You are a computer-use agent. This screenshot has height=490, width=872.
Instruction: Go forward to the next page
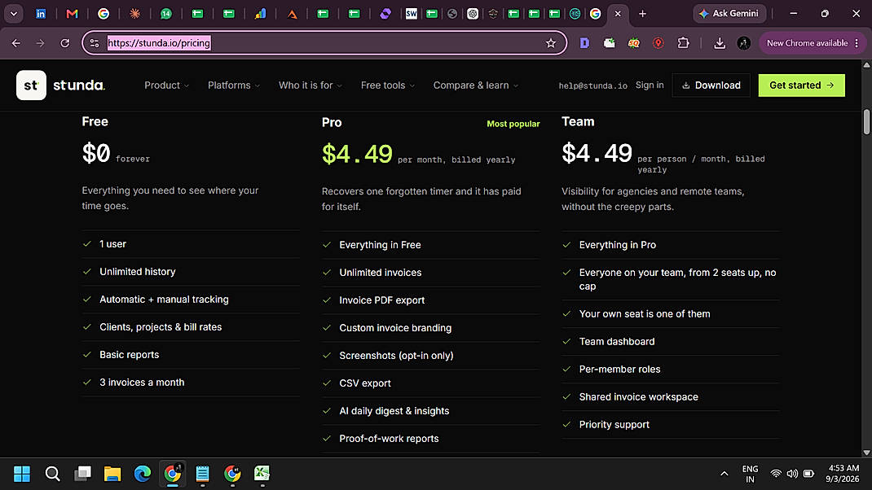tap(40, 43)
